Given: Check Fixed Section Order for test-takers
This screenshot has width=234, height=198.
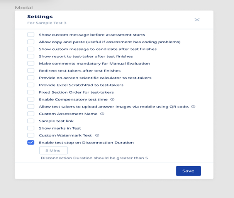Looking at the screenshot, I should [x=31, y=92].
